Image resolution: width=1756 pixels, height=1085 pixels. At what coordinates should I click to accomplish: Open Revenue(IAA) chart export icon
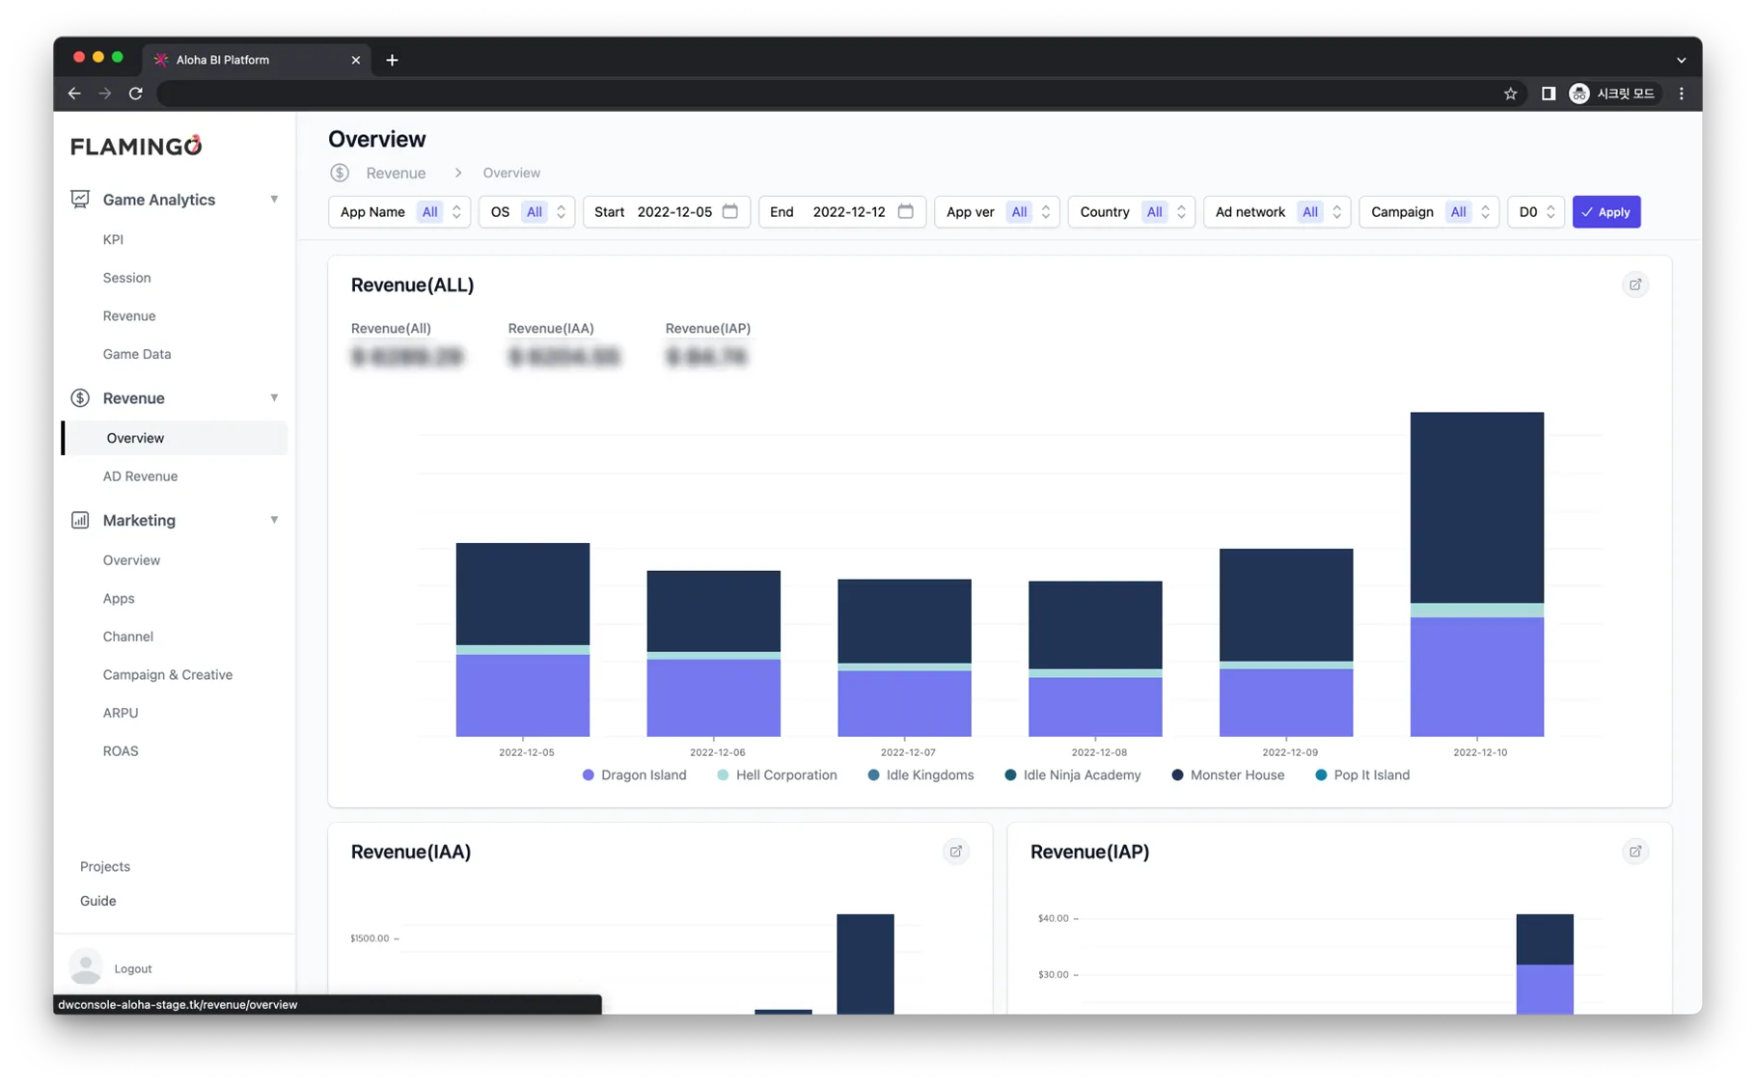(x=955, y=852)
